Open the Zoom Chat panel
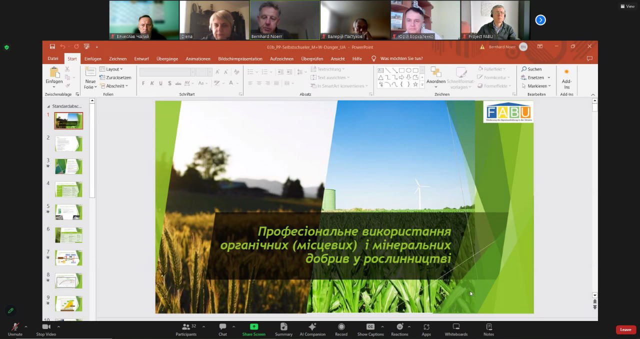The image size is (640, 339). tap(222, 329)
